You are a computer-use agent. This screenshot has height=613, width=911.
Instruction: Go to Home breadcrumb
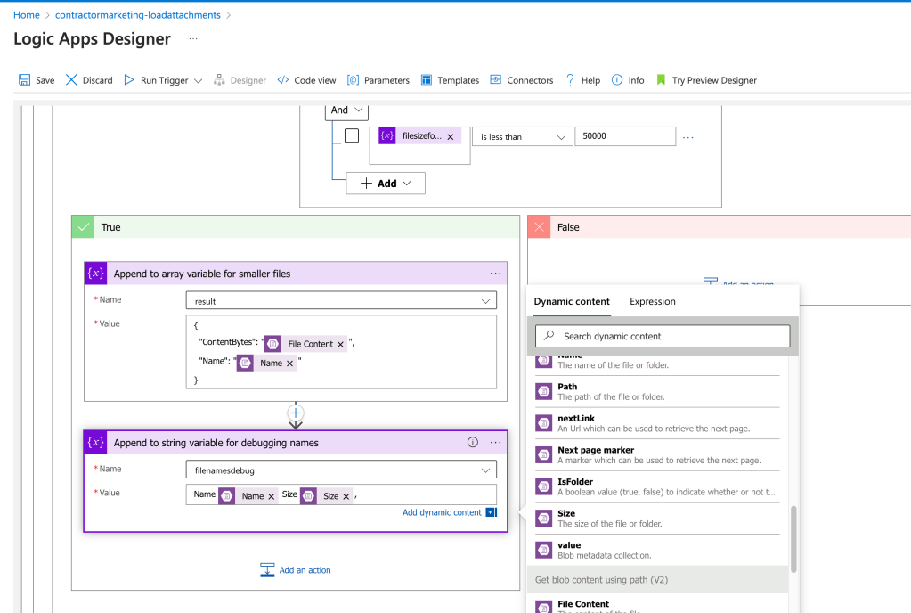(x=27, y=15)
